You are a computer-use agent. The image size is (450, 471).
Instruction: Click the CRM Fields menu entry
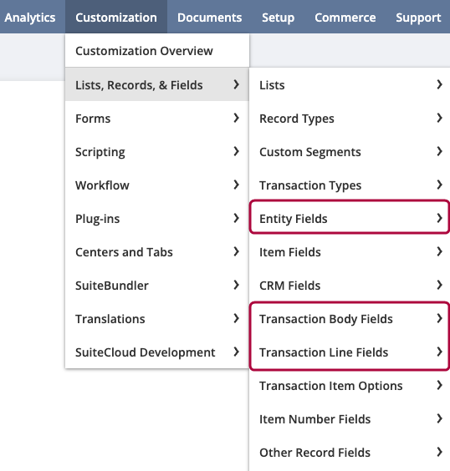[x=350, y=286]
